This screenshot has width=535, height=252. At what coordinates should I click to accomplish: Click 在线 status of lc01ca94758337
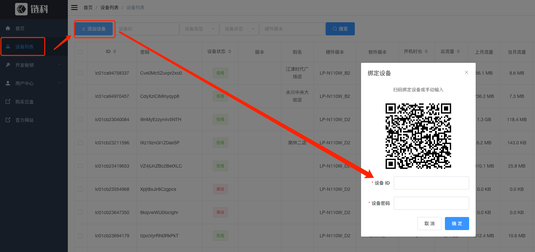pyautogui.click(x=220, y=73)
